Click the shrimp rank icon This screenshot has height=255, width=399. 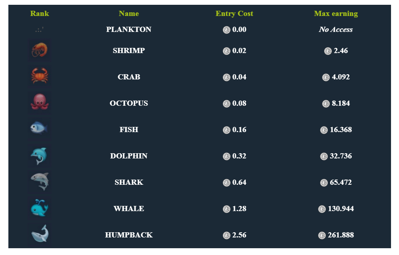point(40,50)
